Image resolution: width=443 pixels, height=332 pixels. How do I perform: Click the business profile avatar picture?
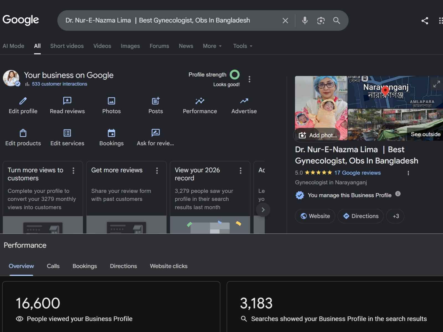click(x=11, y=78)
